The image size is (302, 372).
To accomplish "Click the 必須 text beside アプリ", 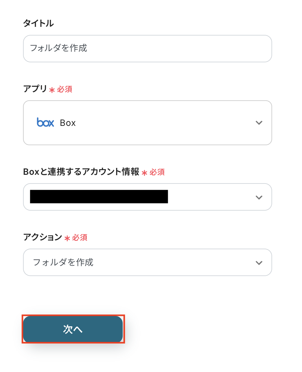I will pos(65,89).
